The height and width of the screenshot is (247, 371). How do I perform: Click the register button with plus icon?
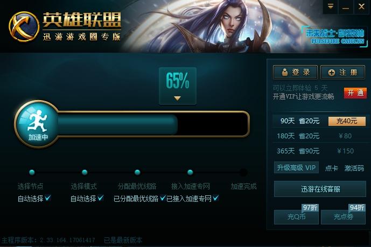(x=342, y=72)
